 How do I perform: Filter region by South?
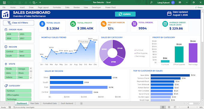tap(11, 56)
